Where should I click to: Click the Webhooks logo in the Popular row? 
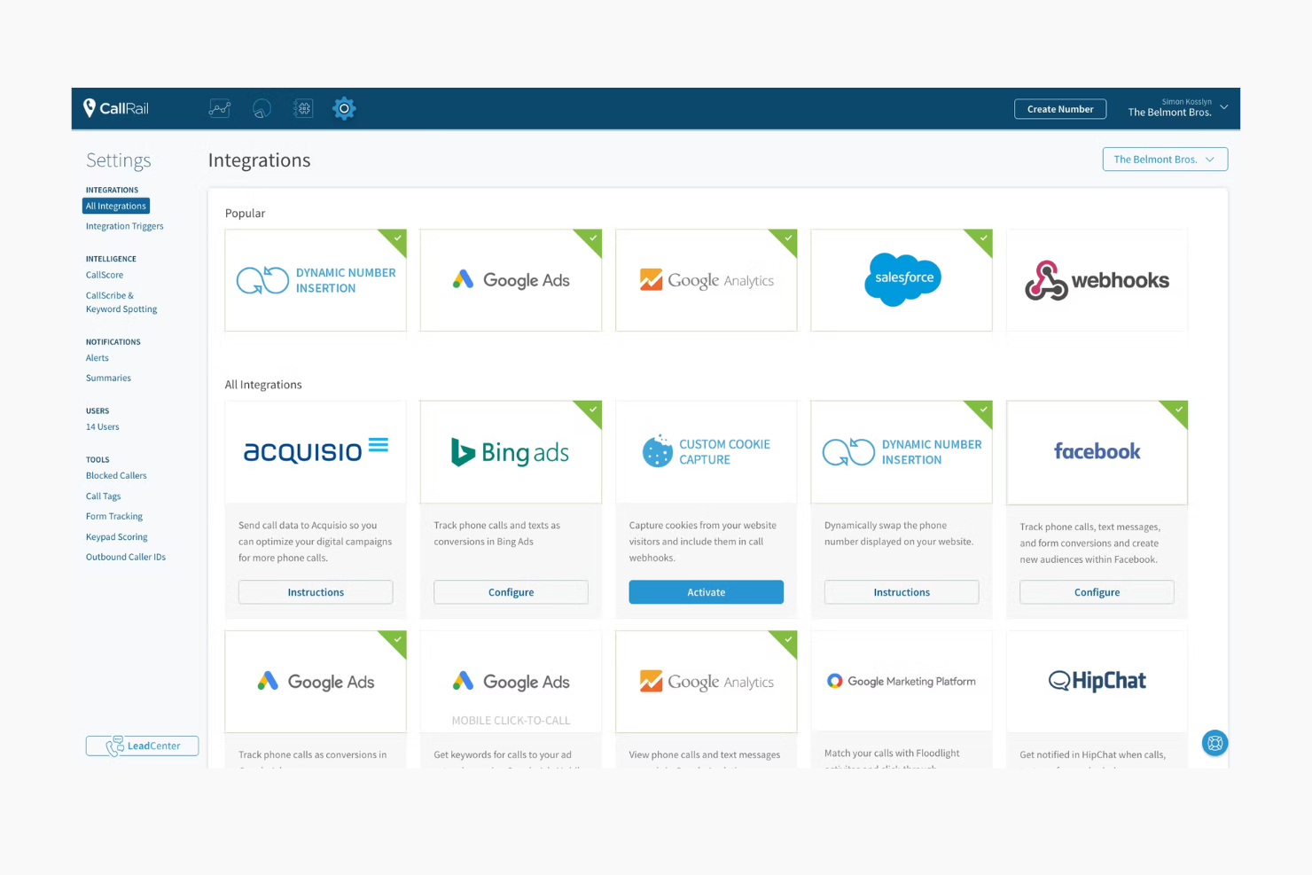(x=1097, y=280)
